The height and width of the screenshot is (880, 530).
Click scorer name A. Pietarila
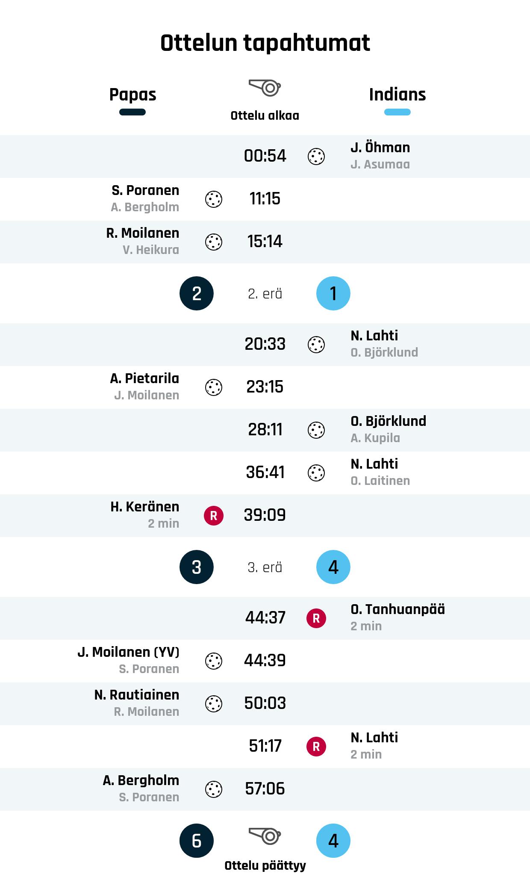144,378
